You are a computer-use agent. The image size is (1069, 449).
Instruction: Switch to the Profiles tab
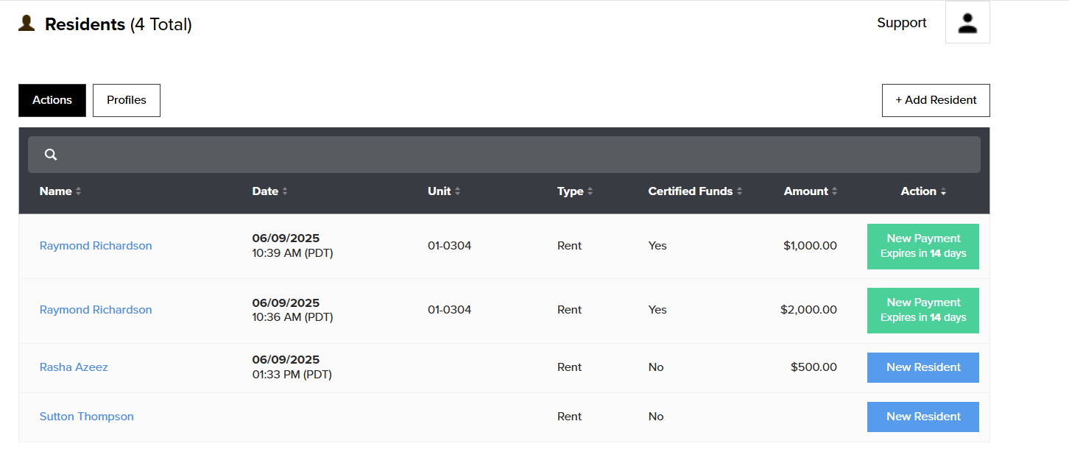coord(127,100)
